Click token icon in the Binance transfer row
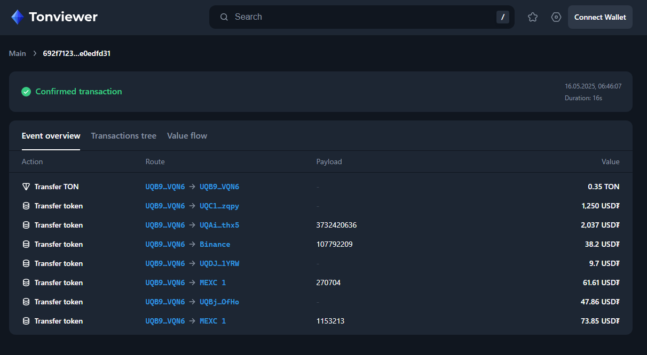Screen dimensions: 647x355 (x=26, y=244)
